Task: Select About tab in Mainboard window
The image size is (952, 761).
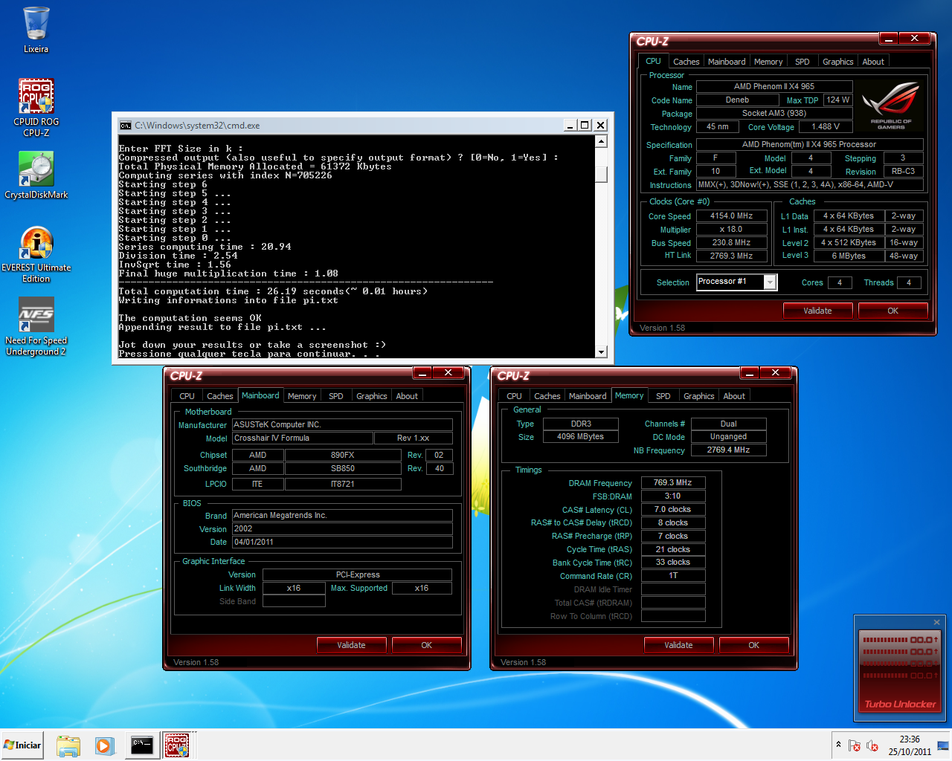Action: point(407,396)
